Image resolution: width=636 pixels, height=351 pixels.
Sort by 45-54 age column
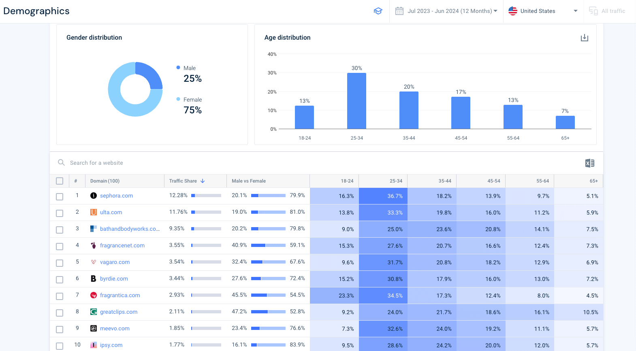coord(494,181)
